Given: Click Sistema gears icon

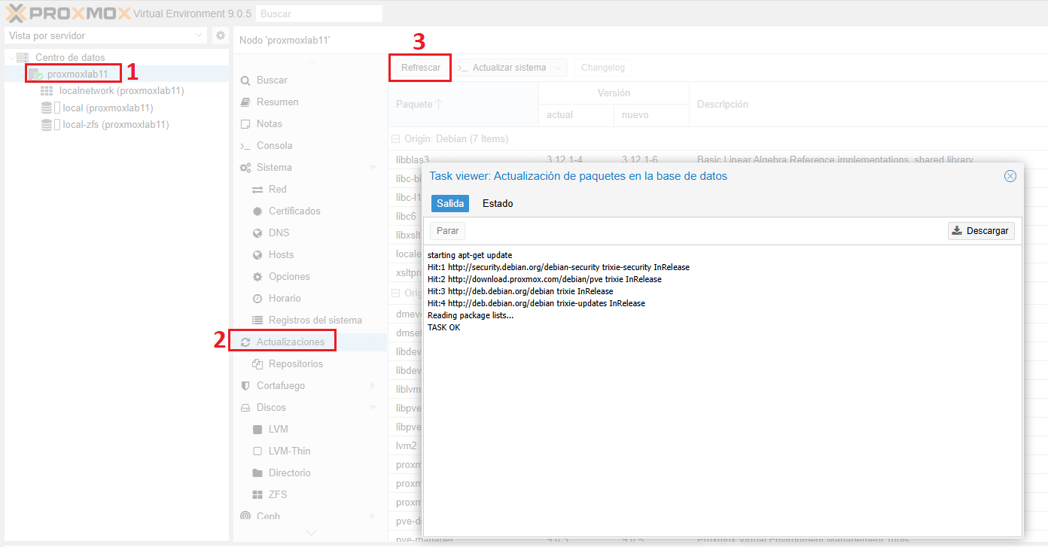Looking at the screenshot, I should click(245, 167).
